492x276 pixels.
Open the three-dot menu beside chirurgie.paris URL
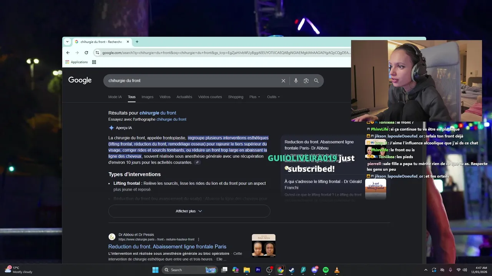(x=199, y=239)
